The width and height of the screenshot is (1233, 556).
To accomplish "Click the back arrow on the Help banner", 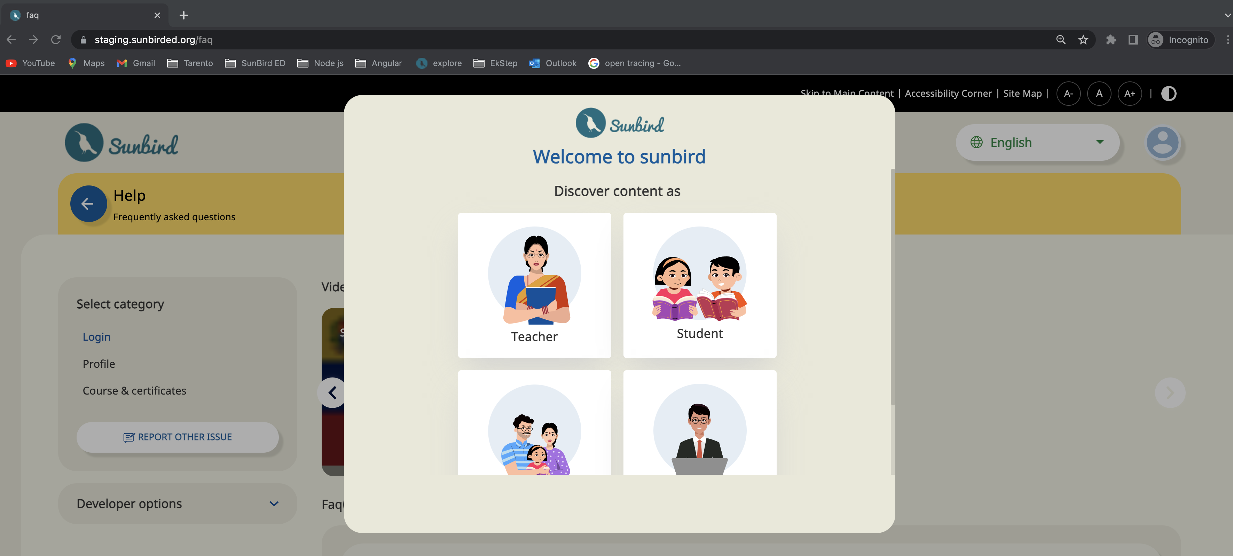I will (x=88, y=204).
